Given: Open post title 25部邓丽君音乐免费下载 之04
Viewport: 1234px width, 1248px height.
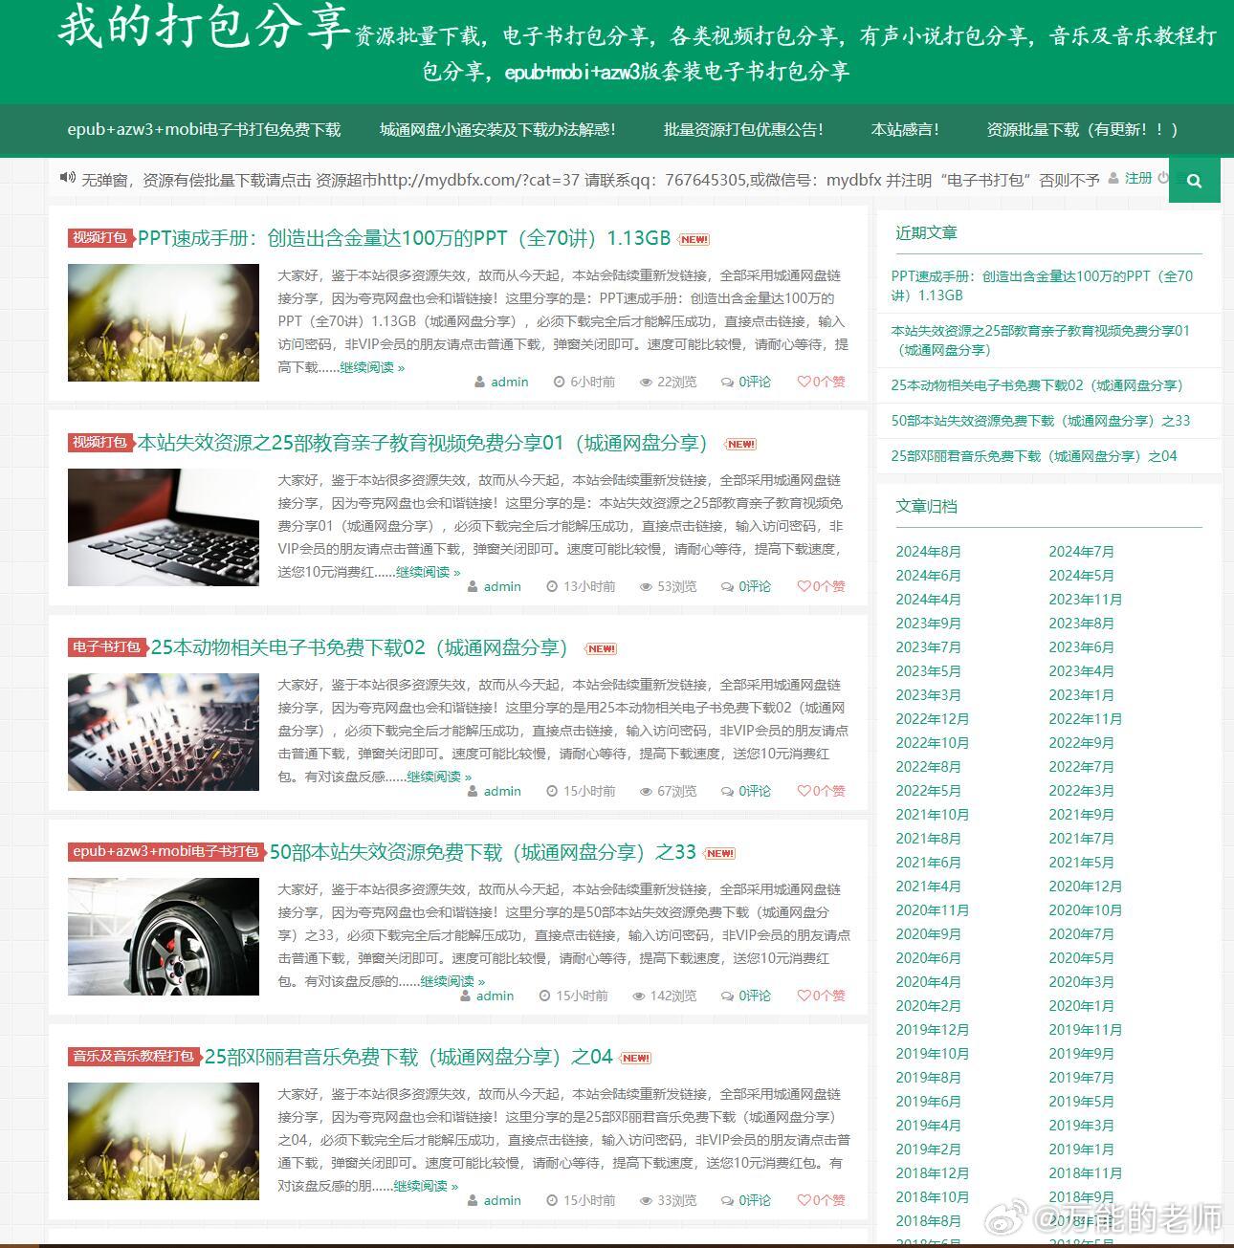Looking at the screenshot, I should 408,1057.
